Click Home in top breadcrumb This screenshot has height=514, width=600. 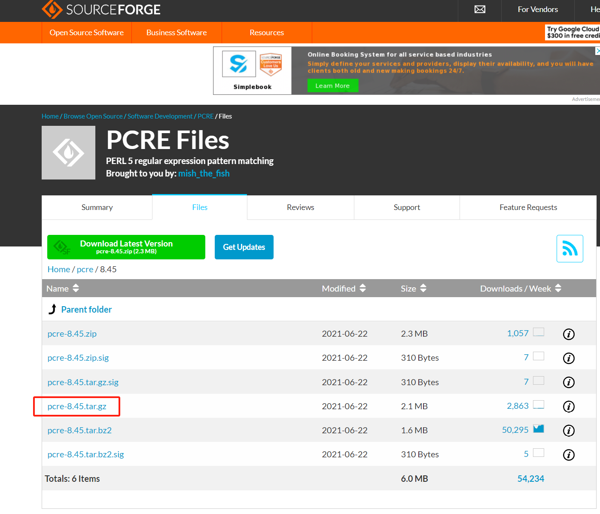(50, 116)
